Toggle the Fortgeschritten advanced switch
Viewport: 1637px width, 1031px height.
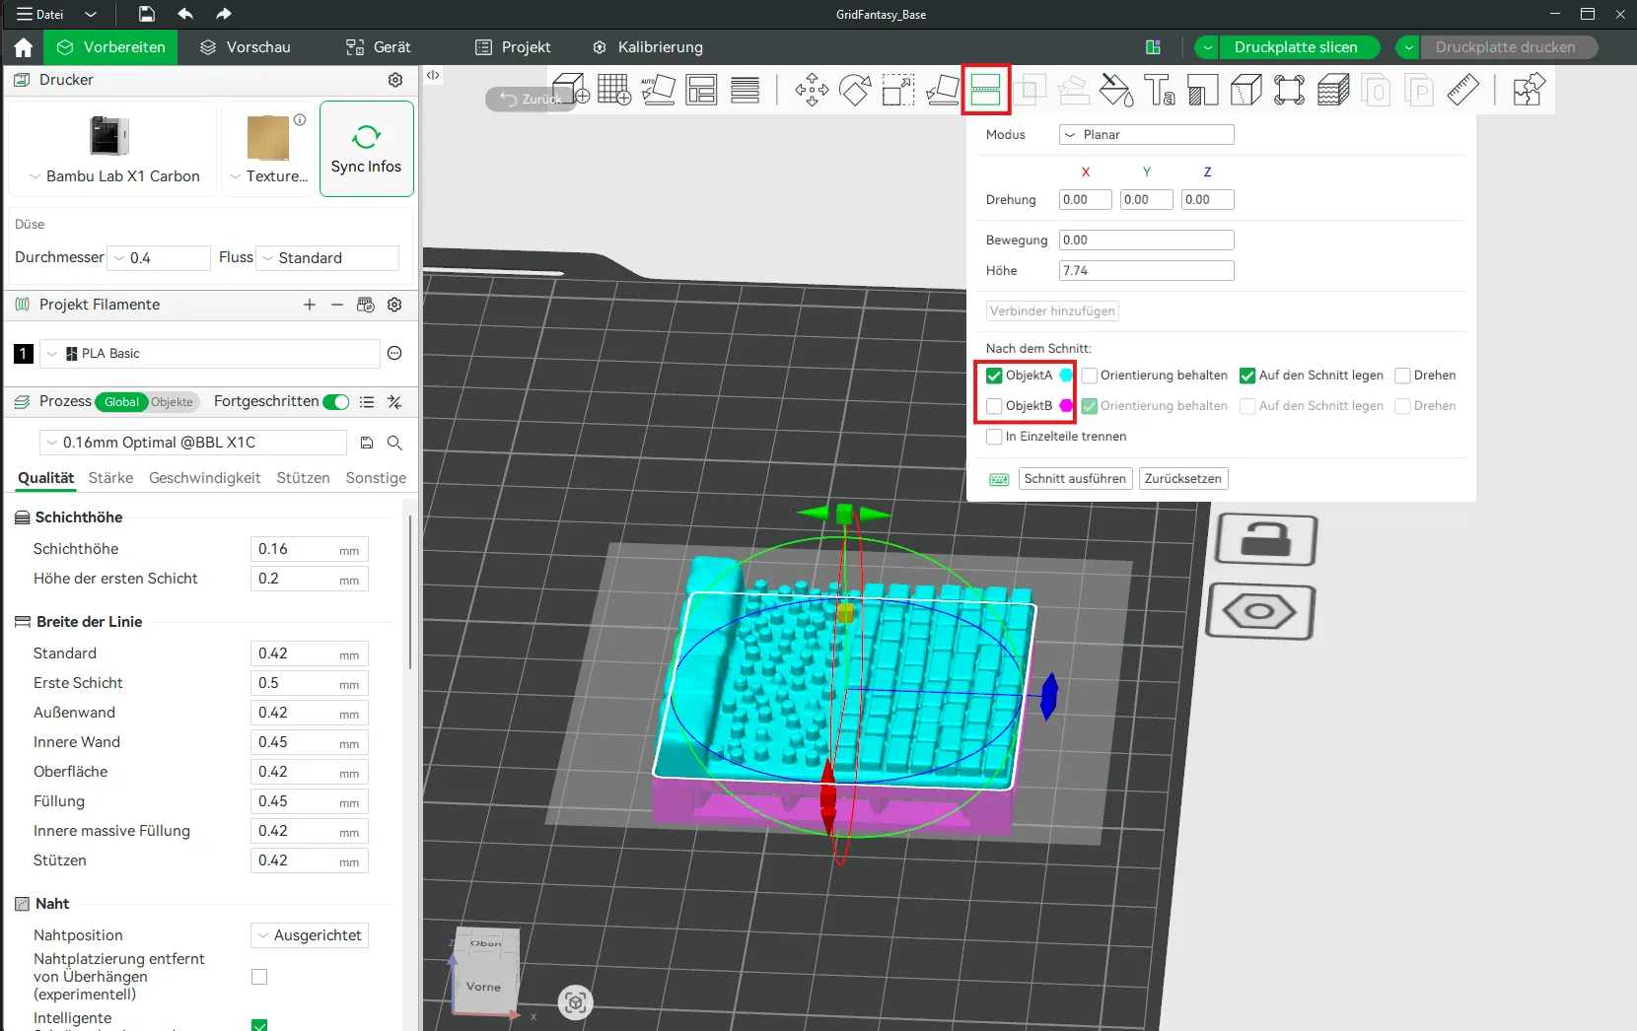(x=336, y=402)
